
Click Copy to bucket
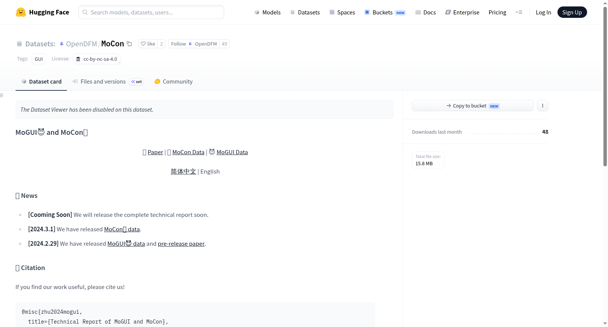[473, 106]
